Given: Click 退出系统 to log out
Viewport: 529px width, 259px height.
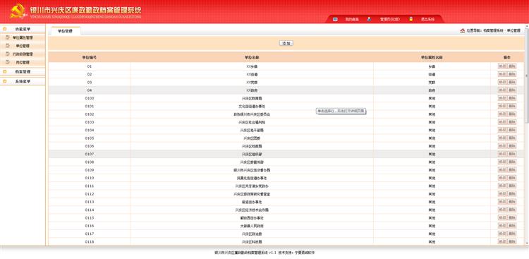Looking at the screenshot, I should pyautogui.click(x=427, y=20).
